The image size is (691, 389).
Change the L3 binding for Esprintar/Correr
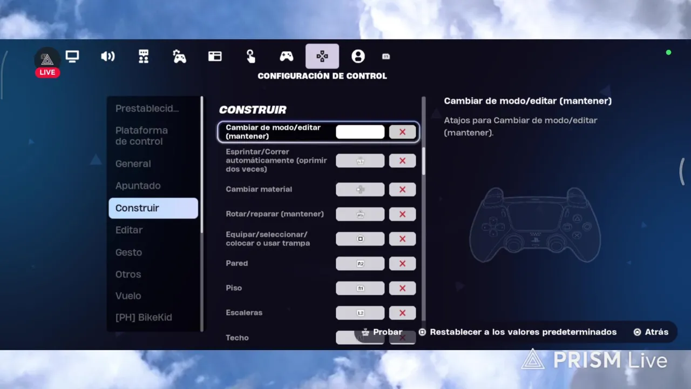(360, 160)
